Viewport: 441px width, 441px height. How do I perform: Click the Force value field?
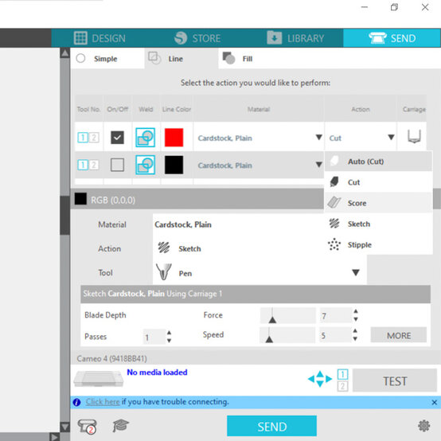point(335,315)
